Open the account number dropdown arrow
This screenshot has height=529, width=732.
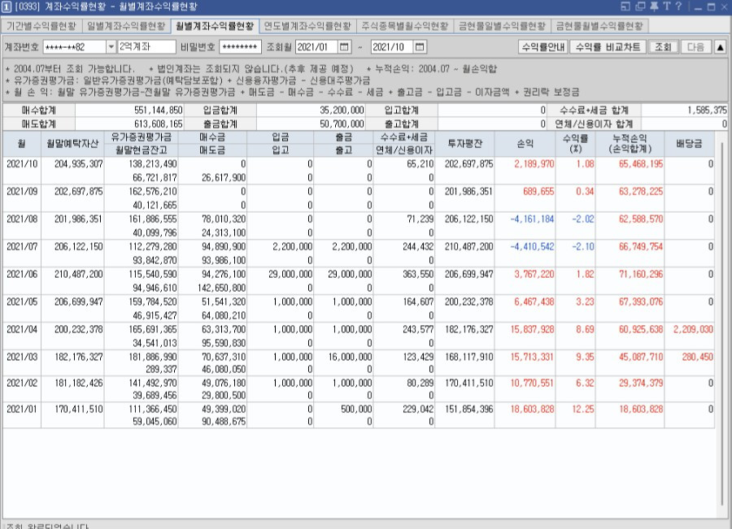click(111, 46)
